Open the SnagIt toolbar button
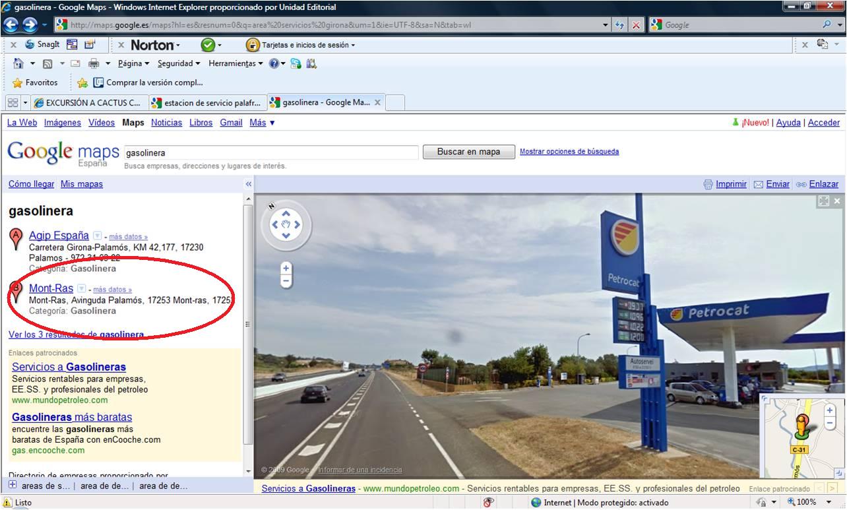Image resolution: width=847 pixels, height=510 pixels. 42,45
